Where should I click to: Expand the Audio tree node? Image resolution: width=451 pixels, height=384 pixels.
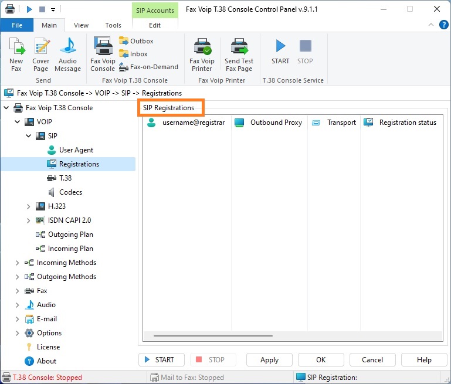click(17, 305)
